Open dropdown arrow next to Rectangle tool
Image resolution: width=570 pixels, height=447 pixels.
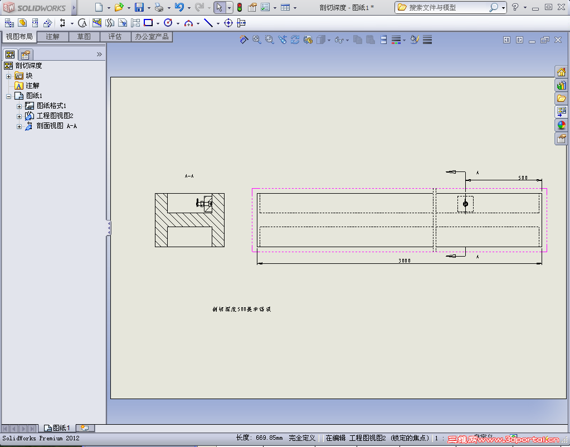(x=158, y=23)
